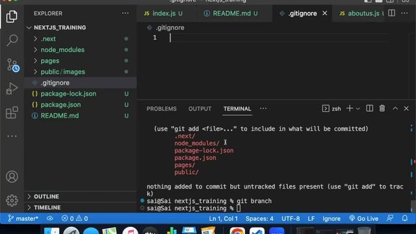
Task: Open the Extensions view
Action: coord(12,112)
